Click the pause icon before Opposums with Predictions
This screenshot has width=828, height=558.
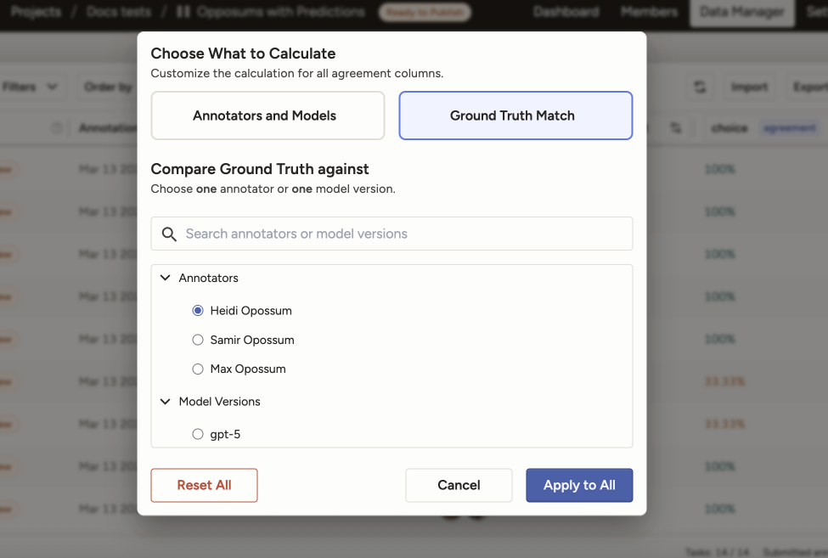(183, 12)
